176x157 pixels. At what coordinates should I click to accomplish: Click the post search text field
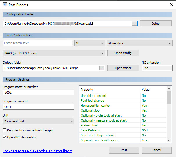(x=37, y=43)
